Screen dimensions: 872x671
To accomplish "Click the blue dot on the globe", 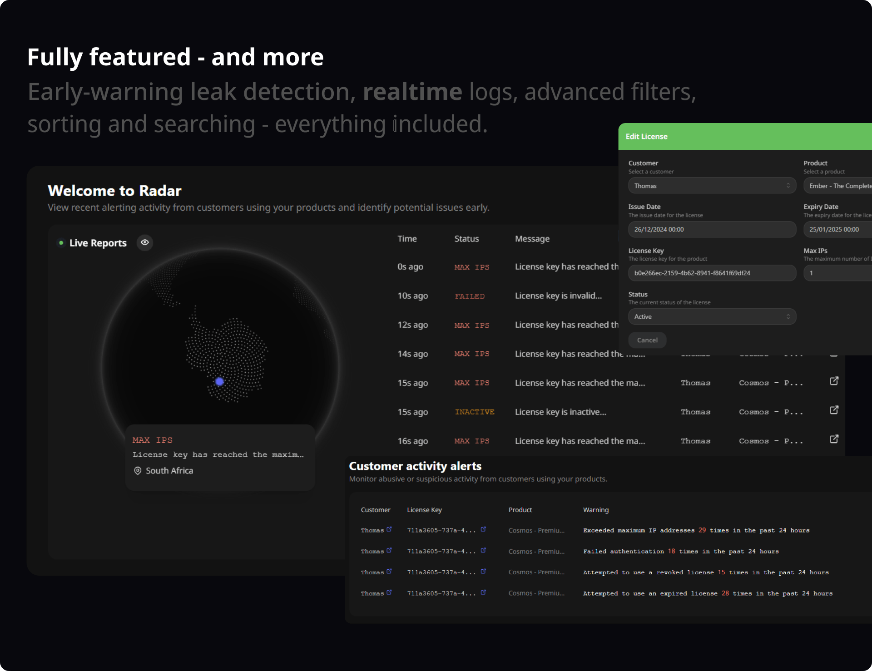I will [220, 382].
